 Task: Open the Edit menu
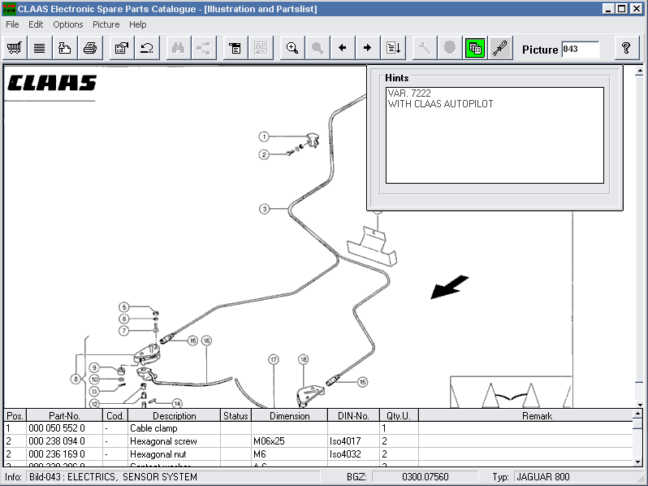[36, 24]
